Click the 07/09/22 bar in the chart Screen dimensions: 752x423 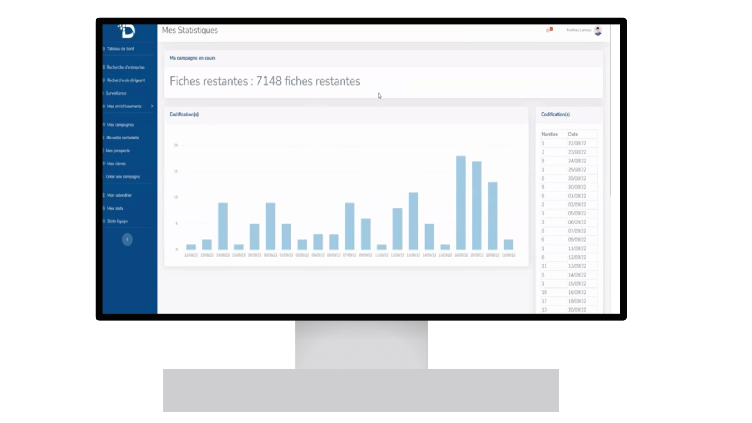(350, 226)
